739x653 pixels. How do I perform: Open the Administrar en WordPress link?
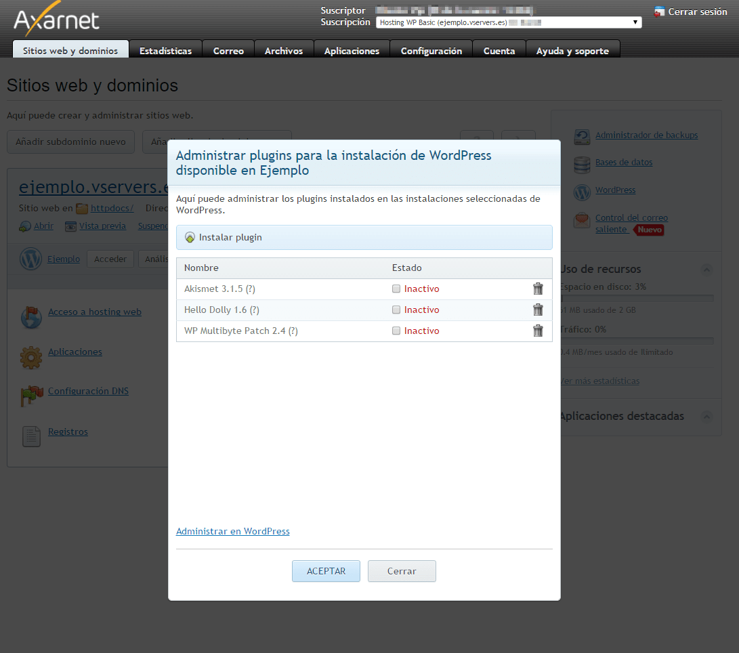pyautogui.click(x=233, y=531)
